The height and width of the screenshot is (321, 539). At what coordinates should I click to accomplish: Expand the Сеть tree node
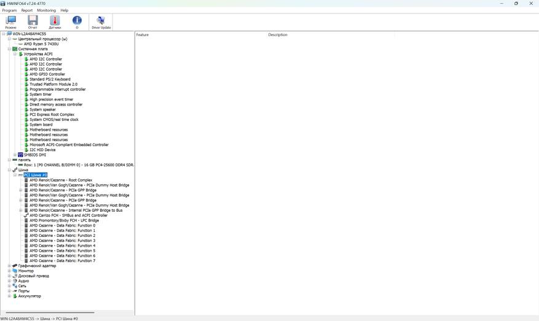9,286
